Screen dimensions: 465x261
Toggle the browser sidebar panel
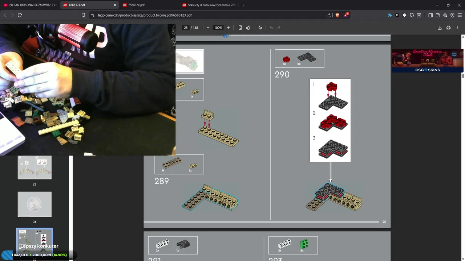point(430,15)
